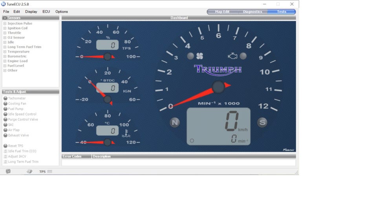Switch to the Diagnostics tab
Image resolution: width=377 pixels, height=200 pixels.
pos(253,12)
